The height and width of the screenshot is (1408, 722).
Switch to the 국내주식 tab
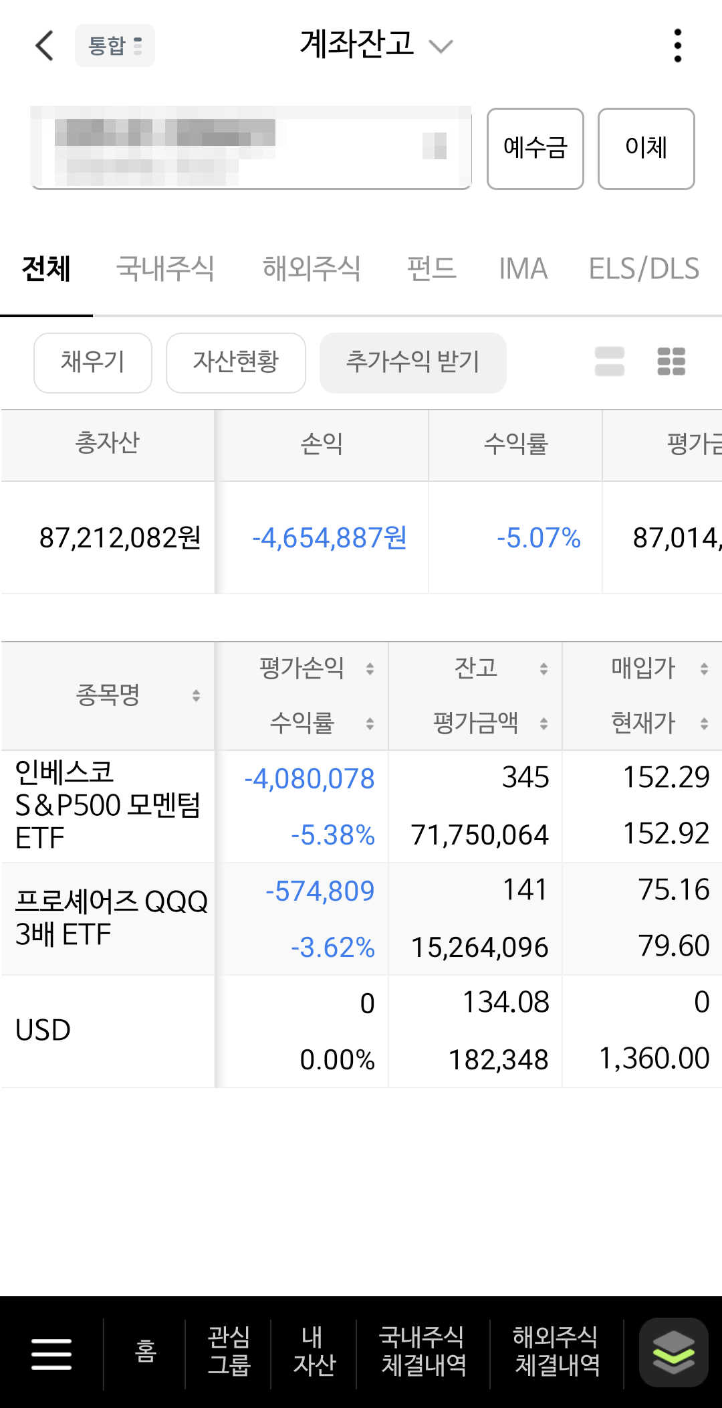click(x=165, y=268)
